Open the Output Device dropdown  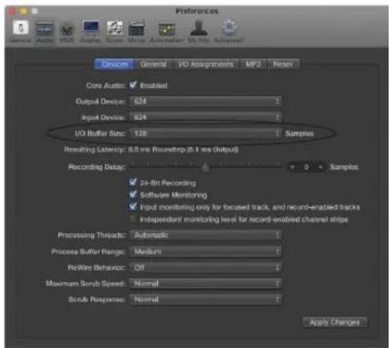pyautogui.click(x=205, y=102)
